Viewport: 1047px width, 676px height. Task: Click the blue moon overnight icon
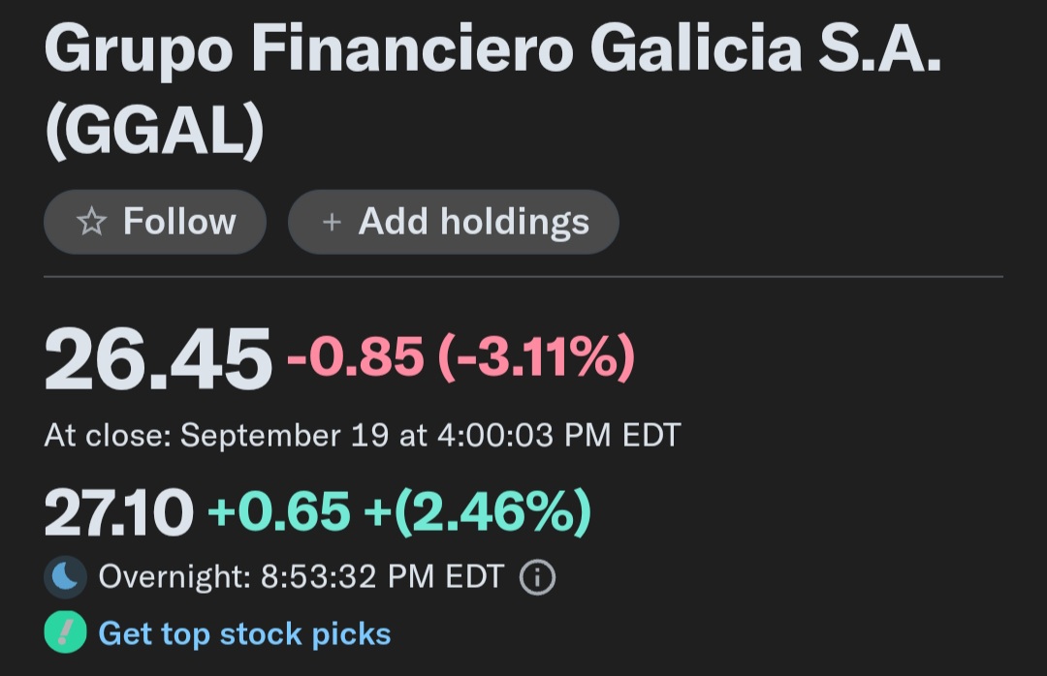tap(66, 578)
